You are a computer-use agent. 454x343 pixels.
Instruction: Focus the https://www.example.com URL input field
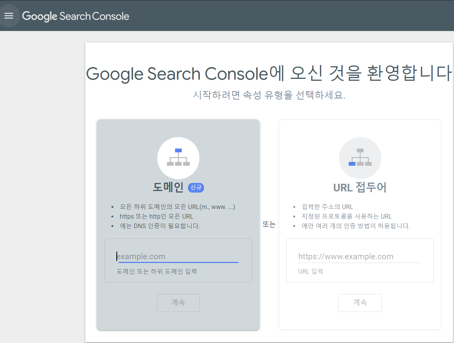(x=360, y=256)
